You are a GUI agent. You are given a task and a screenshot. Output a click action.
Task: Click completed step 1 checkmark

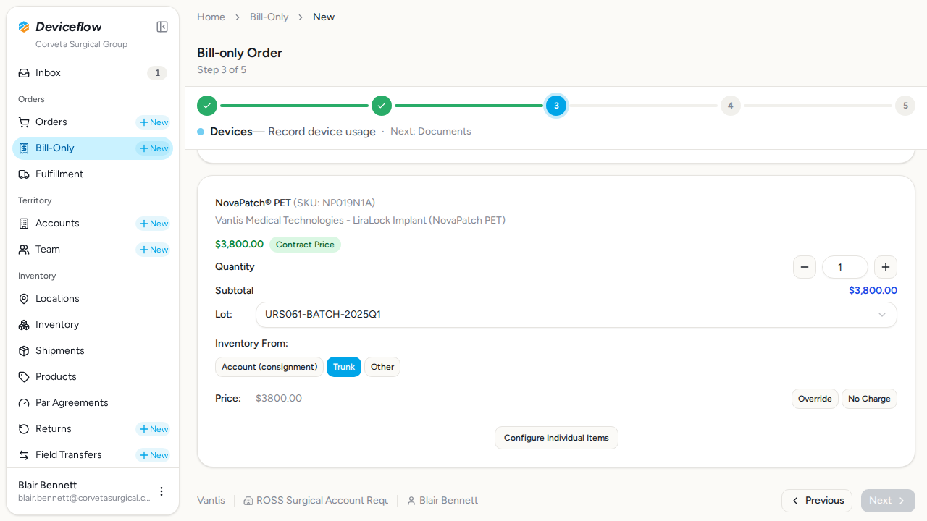[x=207, y=106]
